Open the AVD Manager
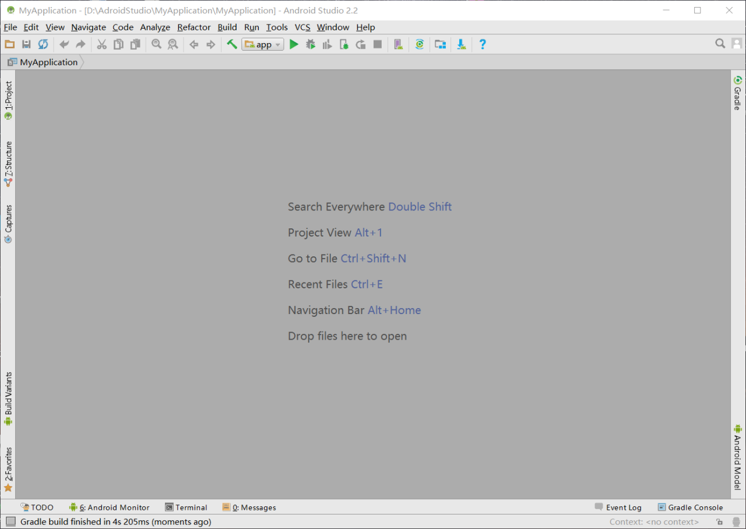 coord(399,44)
